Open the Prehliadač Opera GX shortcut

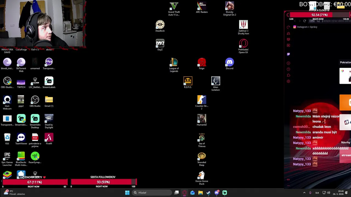(243, 46)
